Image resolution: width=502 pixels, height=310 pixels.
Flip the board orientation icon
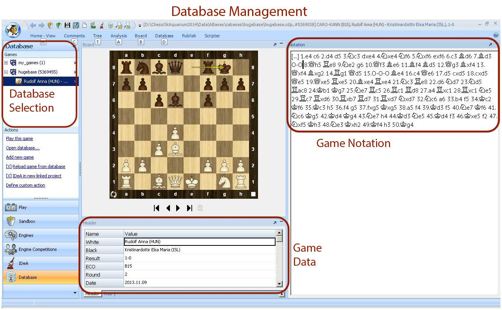click(113, 195)
